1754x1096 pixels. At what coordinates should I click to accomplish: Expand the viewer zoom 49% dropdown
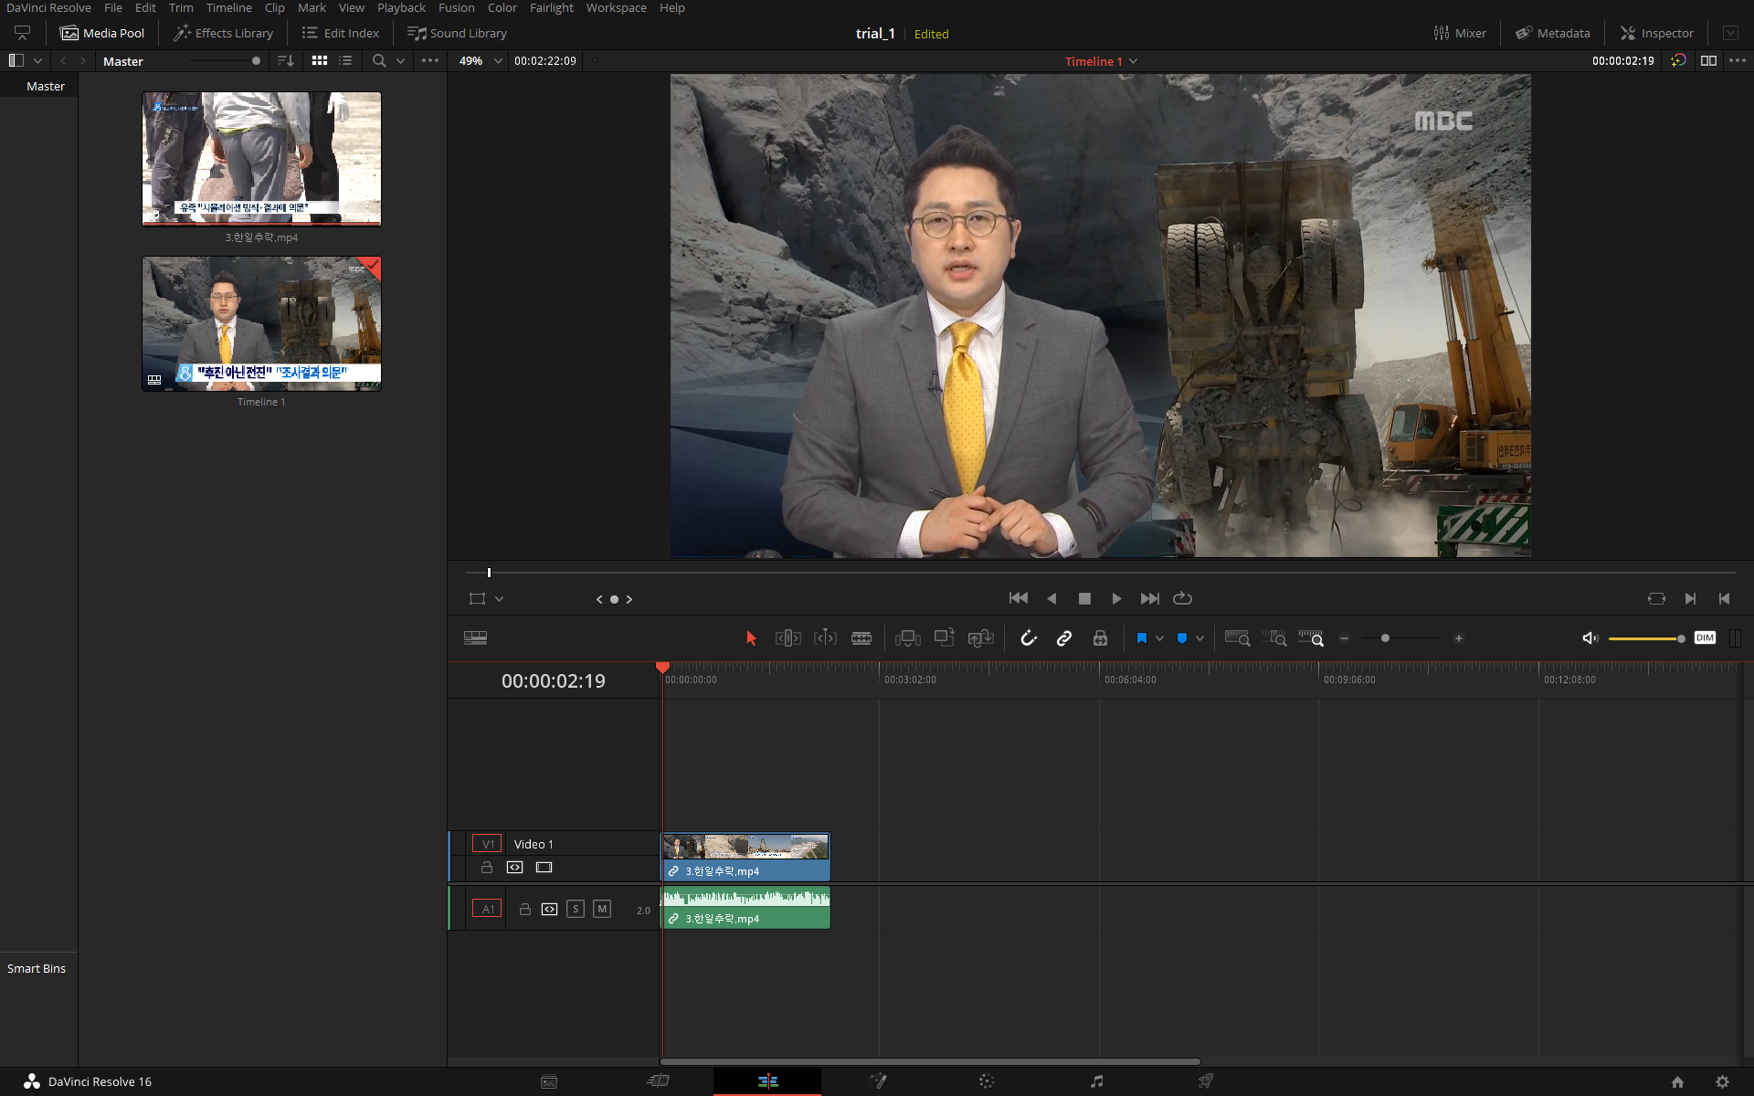(498, 61)
